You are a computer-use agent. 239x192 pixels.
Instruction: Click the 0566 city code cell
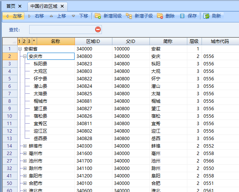pyautogui.click(x=220, y=161)
